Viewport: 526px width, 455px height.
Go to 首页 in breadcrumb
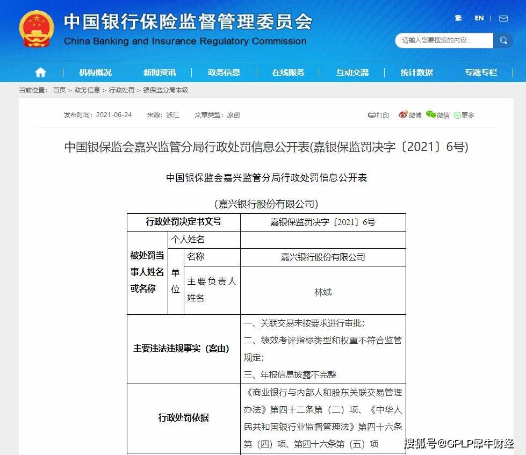(60, 90)
